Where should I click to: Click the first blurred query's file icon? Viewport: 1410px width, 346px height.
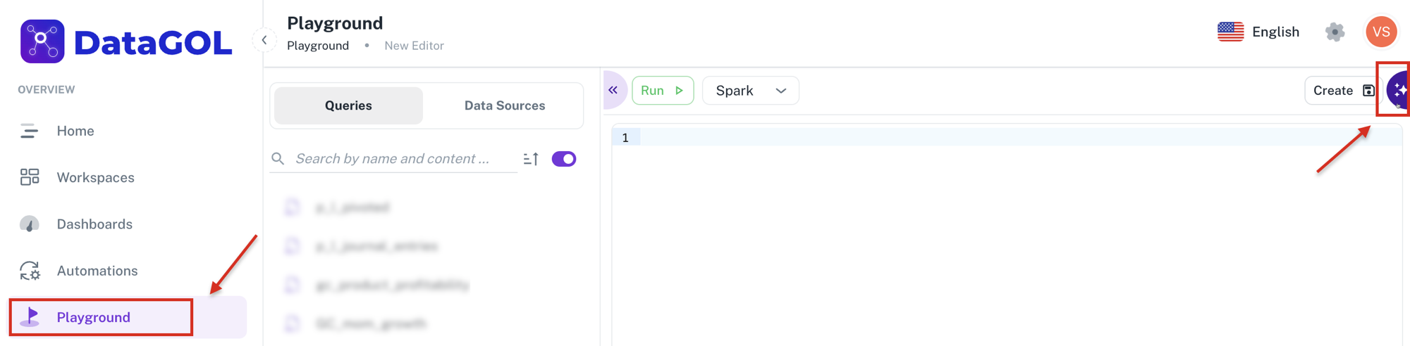coord(292,207)
